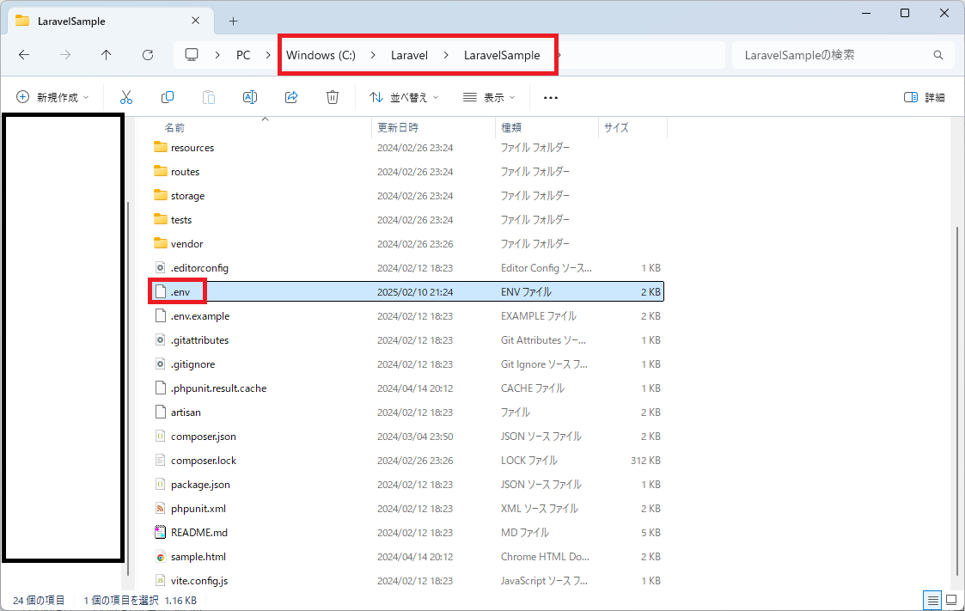Click the Paste icon
This screenshot has height=611, width=965.
[208, 96]
